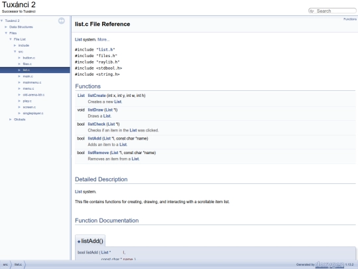This screenshot has width=358, height=269.
Task: Click the list.c File Reference title
Action: [x=103, y=25]
